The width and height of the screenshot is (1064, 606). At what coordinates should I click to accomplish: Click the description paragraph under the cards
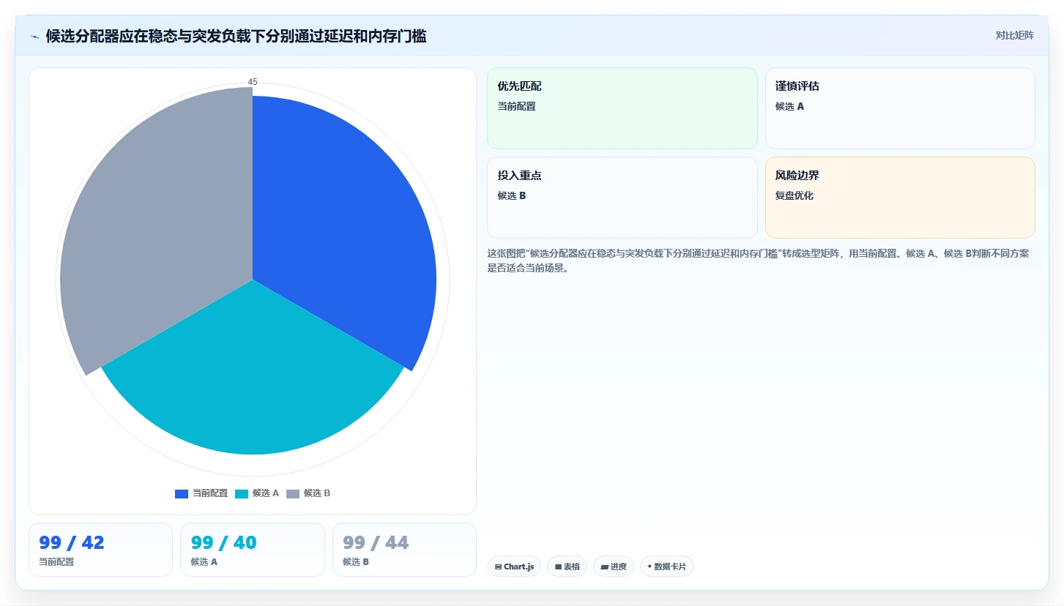(759, 261)
